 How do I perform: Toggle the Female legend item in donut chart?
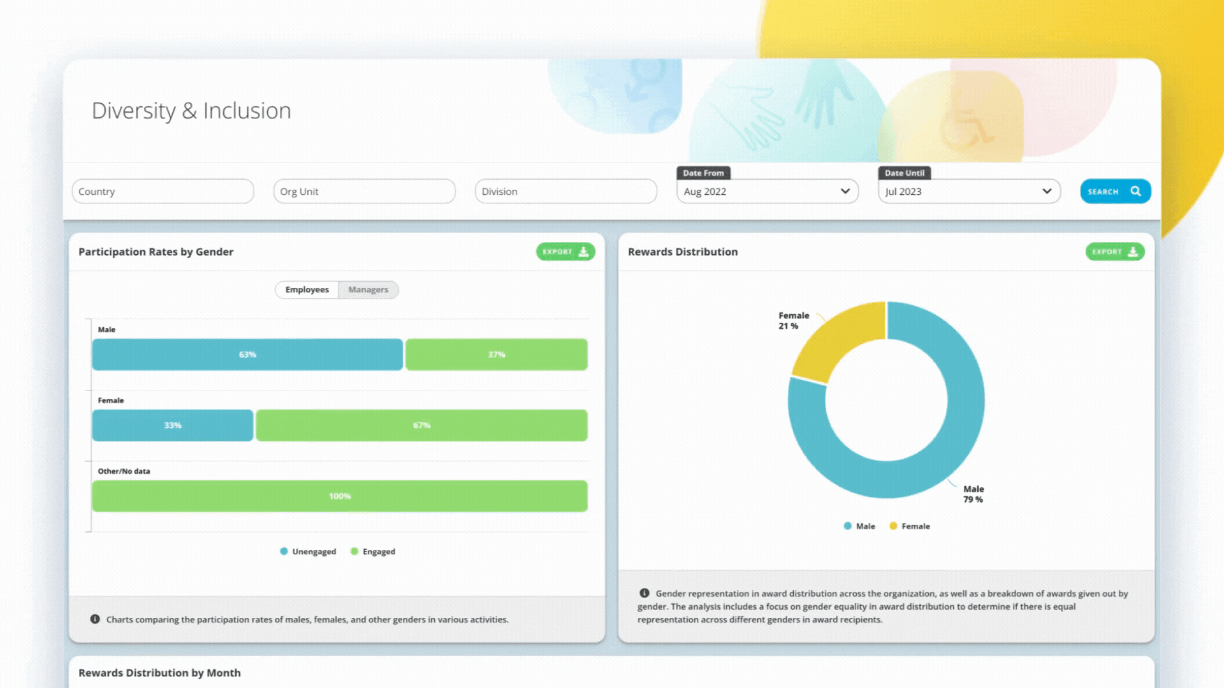(910, 526)
